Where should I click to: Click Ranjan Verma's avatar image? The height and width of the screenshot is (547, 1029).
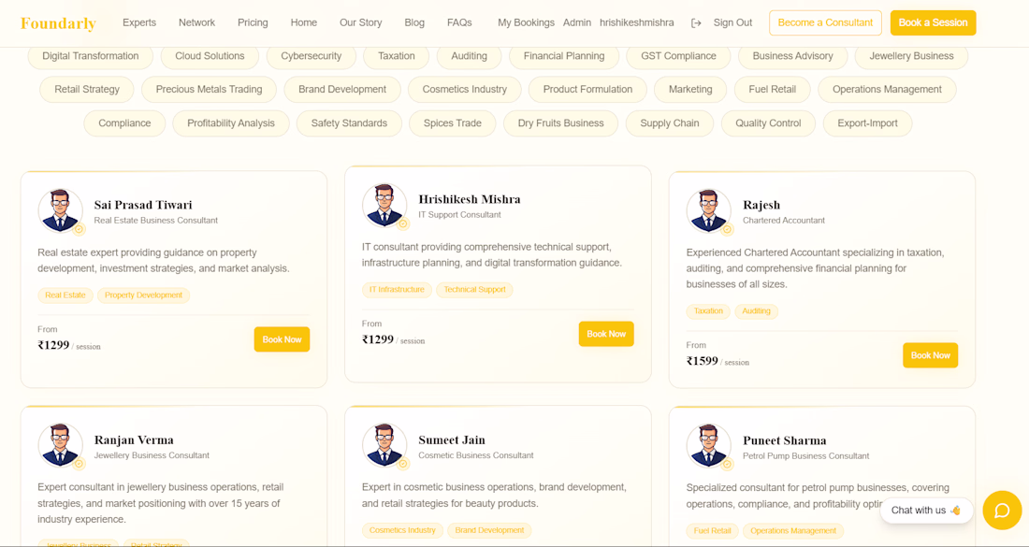tap(61, 445)
